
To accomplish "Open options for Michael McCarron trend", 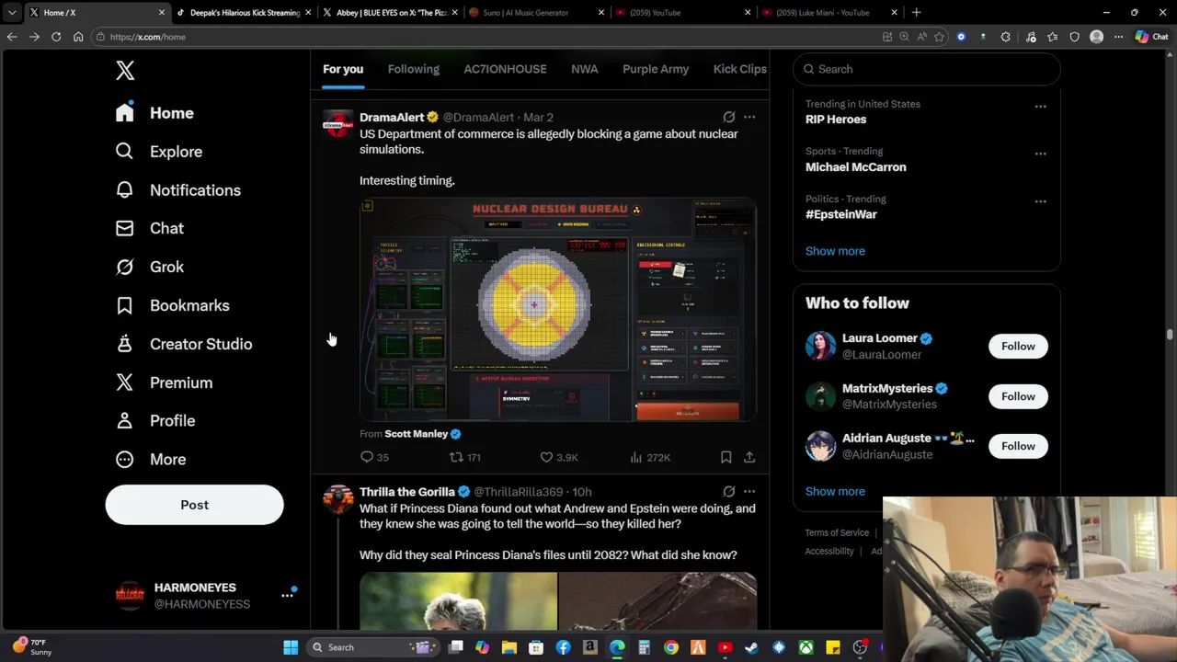I will pyautogui.click(x=1040, y=154).
